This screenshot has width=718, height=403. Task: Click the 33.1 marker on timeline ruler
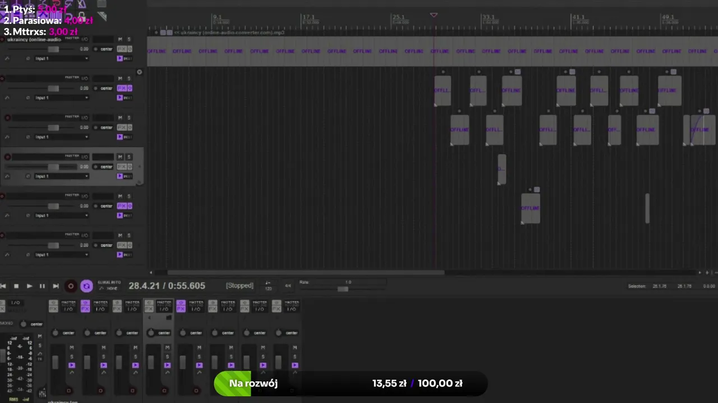click(x=488, y=17)
